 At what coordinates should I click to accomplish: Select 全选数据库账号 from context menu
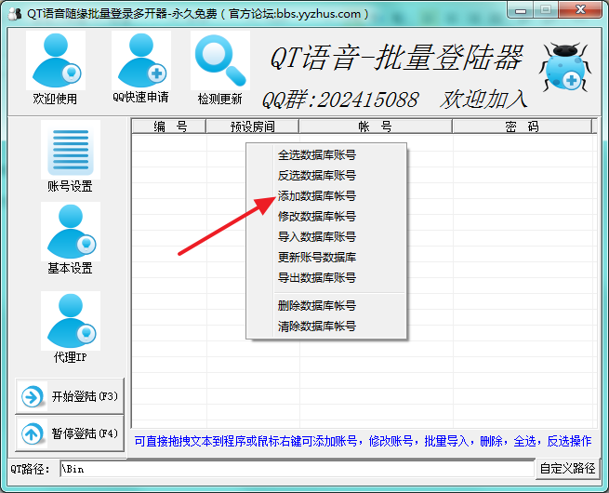pos(316,155)
